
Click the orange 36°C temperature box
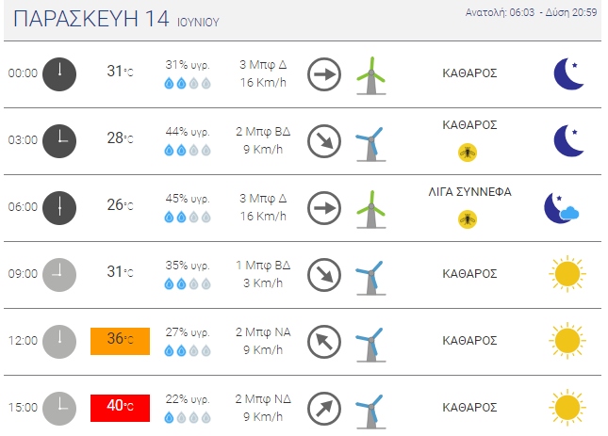pos(120,341)
